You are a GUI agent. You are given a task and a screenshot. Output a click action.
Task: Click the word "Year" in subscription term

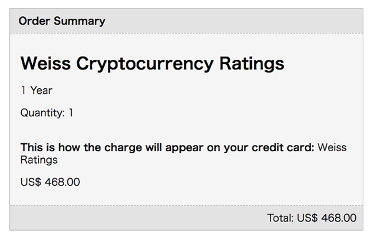[x=41, y=90]
